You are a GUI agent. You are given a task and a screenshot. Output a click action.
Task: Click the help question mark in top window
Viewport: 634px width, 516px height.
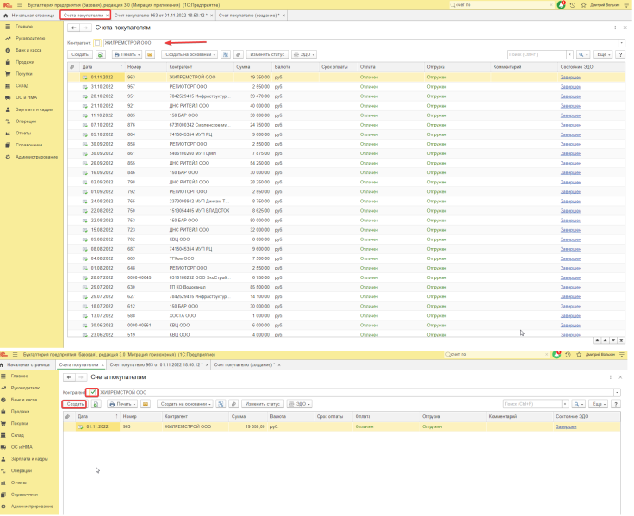[621, 54]
